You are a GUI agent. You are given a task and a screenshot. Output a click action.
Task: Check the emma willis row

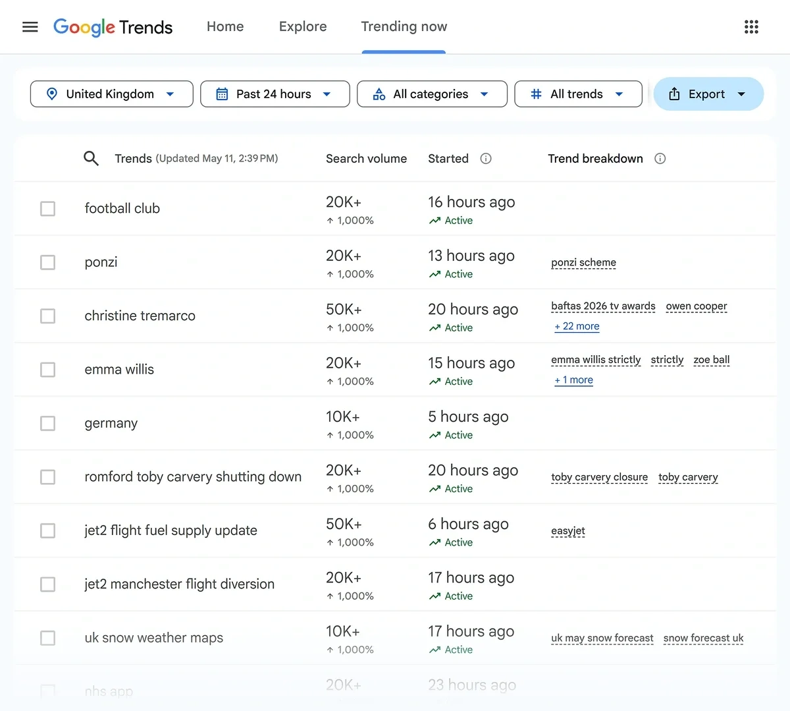click(x=47, y=370)
